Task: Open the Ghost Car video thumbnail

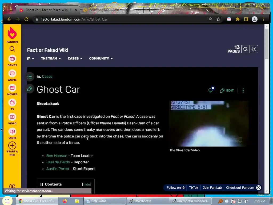Action: pos(209,124)
